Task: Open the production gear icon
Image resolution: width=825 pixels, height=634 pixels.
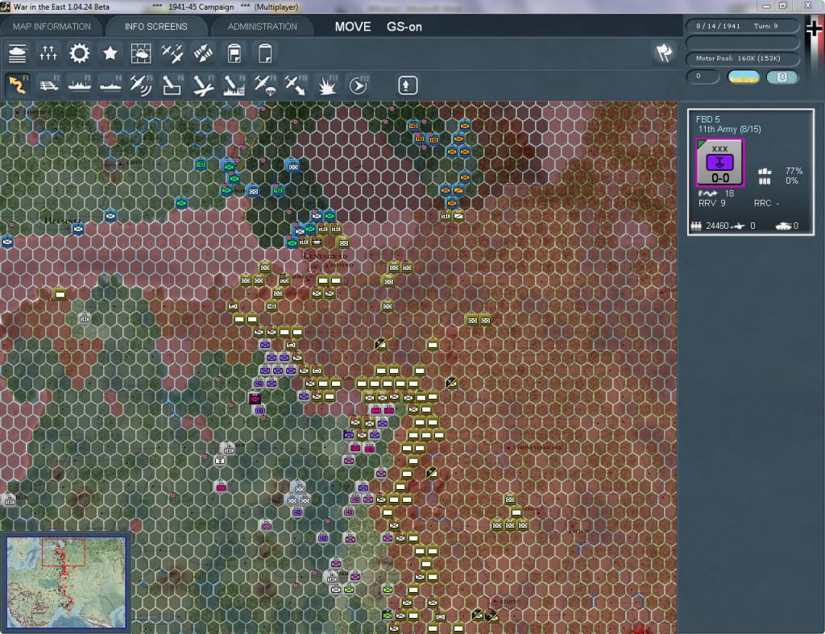Action: (80, 53)
